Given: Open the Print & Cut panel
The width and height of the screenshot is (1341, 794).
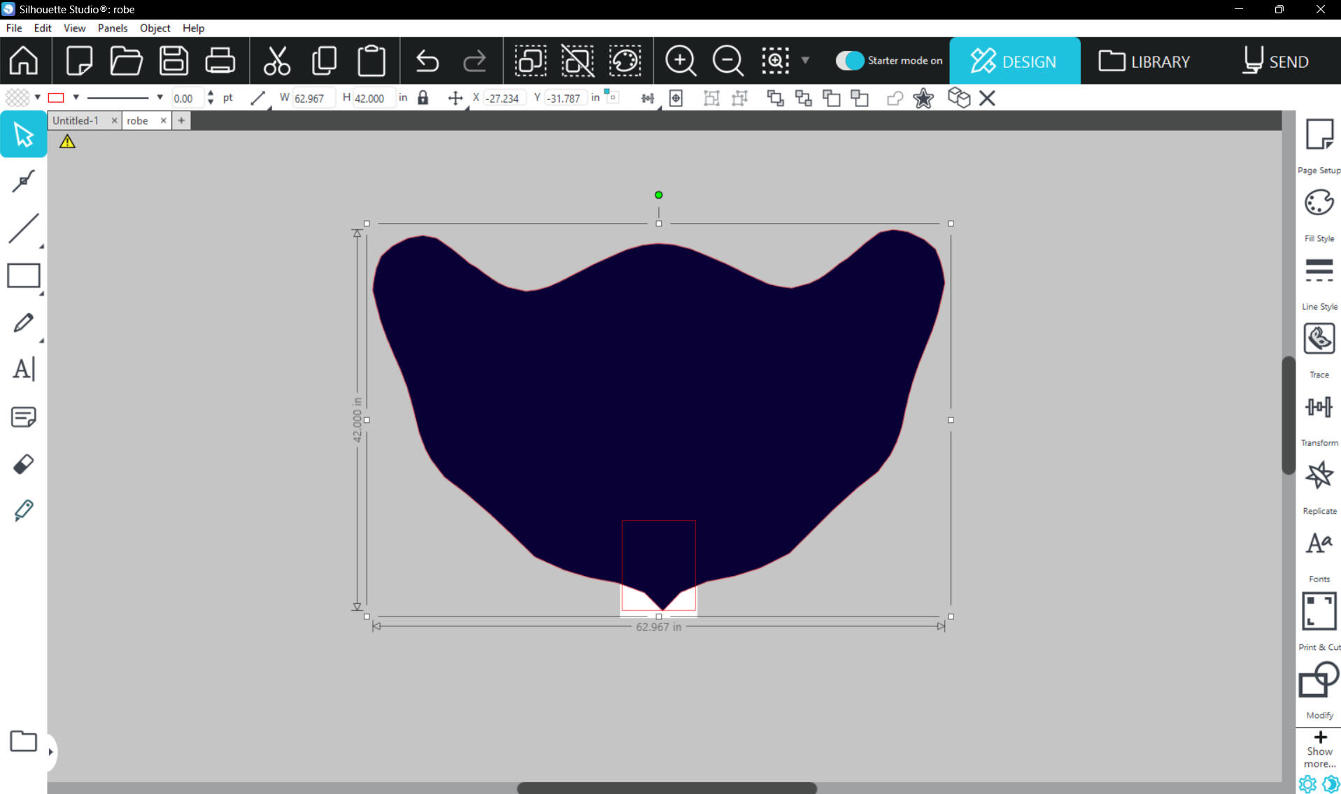Looking at the screenshot, I should (x=1319, y=612).
